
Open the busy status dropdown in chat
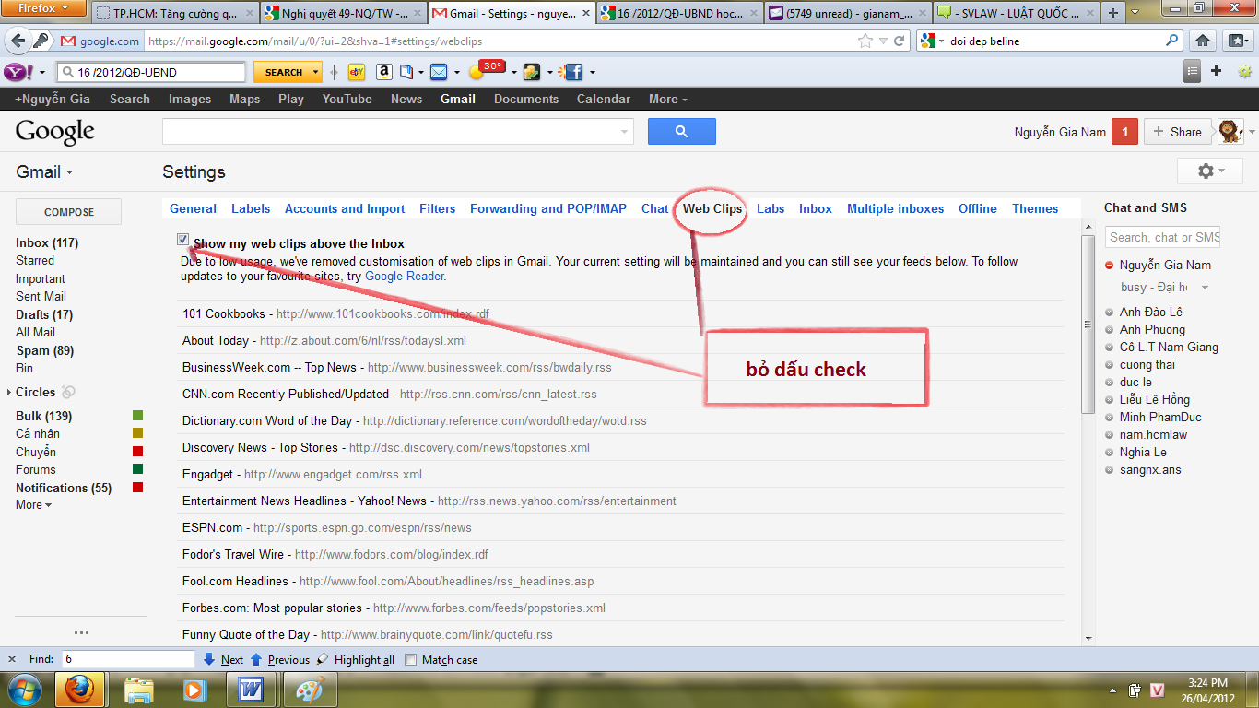pyautogui.click(x=1205, y=288)
